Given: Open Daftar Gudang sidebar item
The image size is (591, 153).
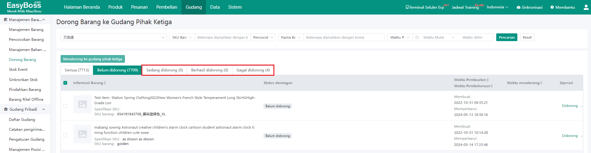Looking at the screenshot, I should (22, 120).
